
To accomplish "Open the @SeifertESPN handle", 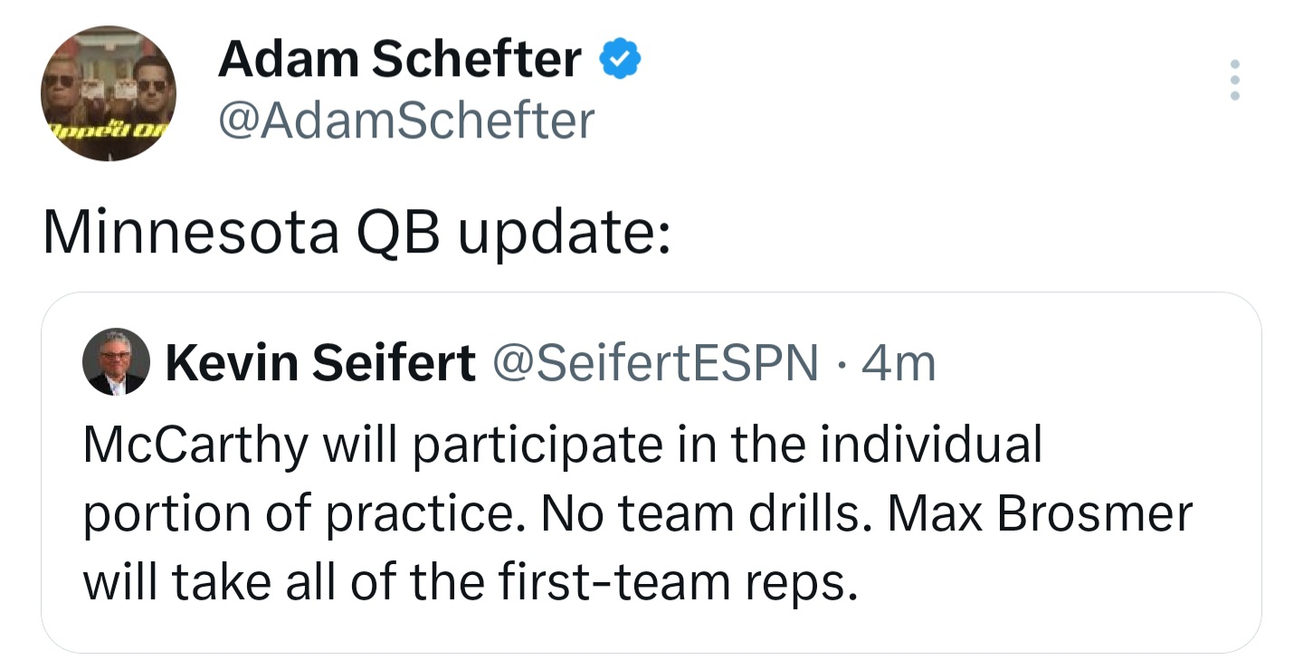I will point(654,363).
